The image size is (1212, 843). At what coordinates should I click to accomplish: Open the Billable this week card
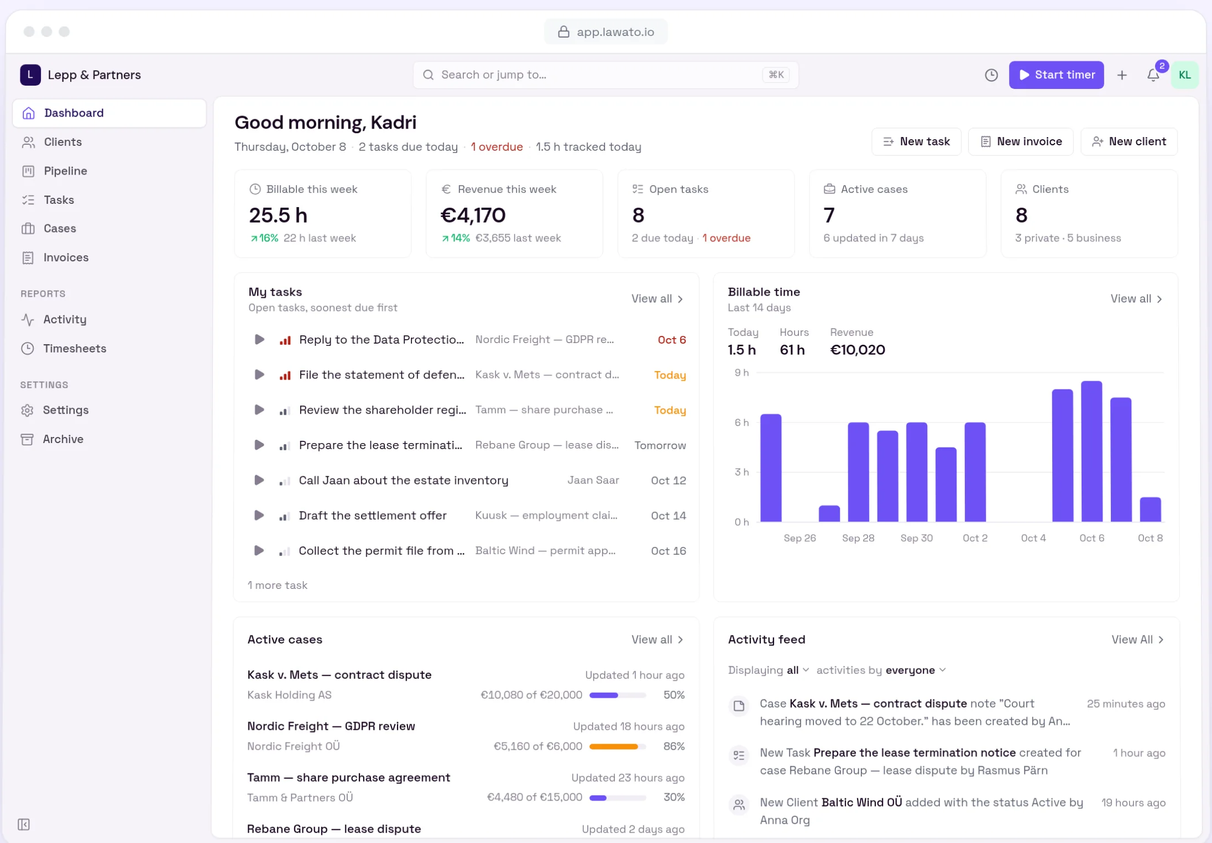[x=323, y=214]
